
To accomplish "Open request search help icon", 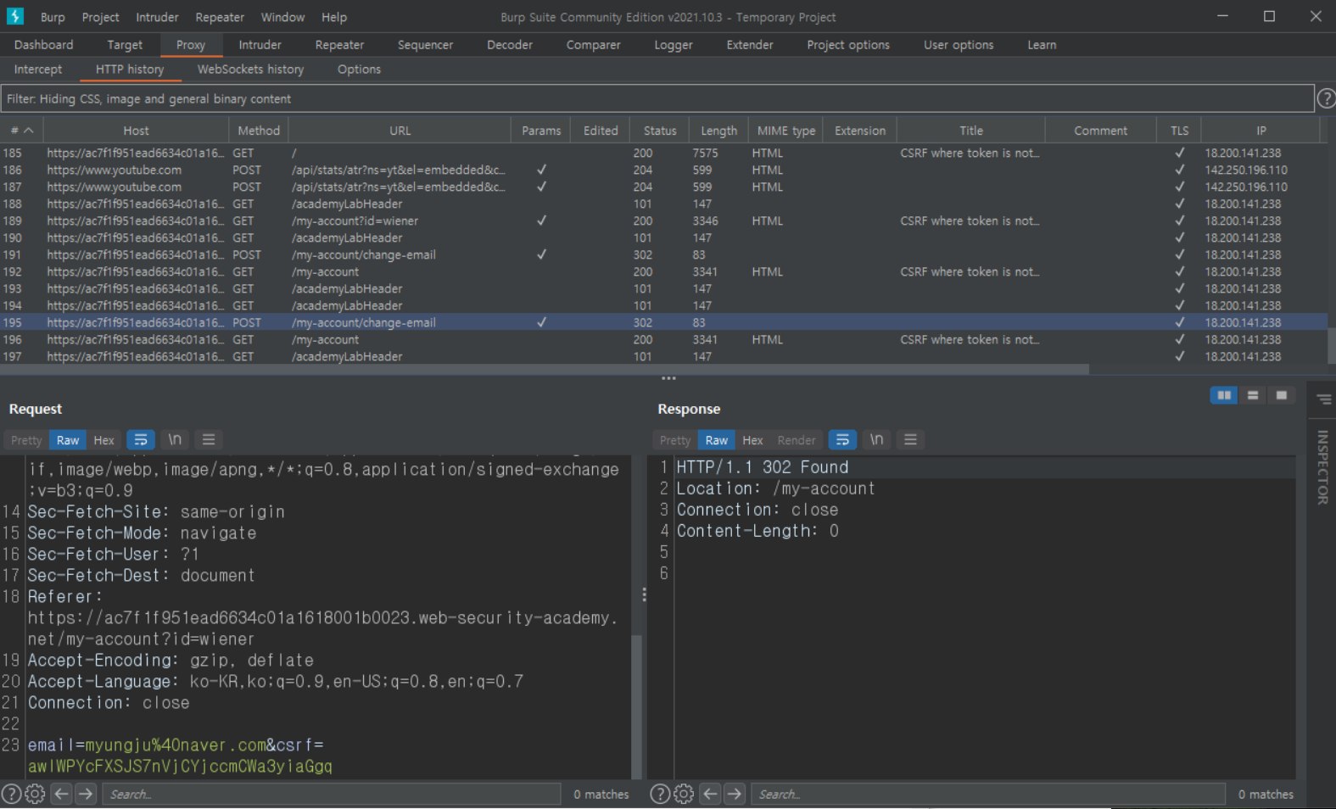I will 11,795.
